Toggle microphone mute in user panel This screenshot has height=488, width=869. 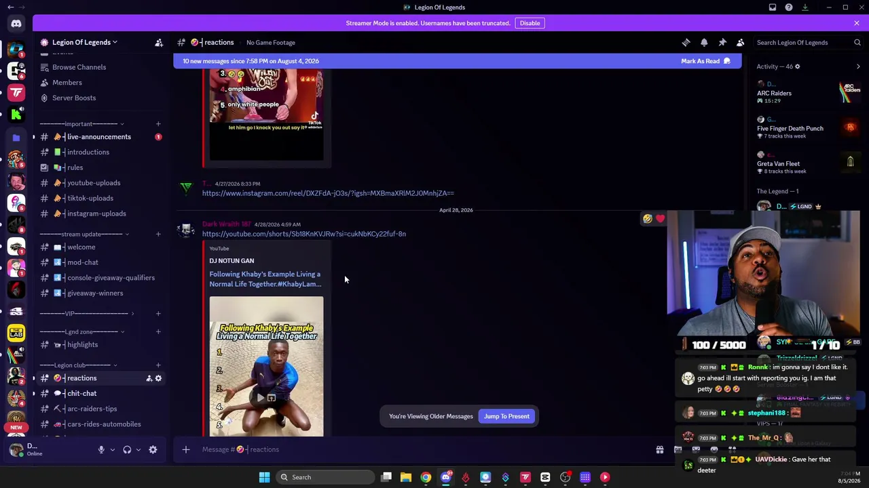click(101, 449)
